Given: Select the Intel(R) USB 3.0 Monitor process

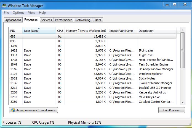Looking at the screenshot, I should (93, 88).
